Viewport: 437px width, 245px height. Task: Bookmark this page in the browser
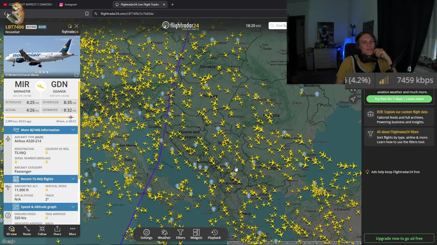click(87, 14)
